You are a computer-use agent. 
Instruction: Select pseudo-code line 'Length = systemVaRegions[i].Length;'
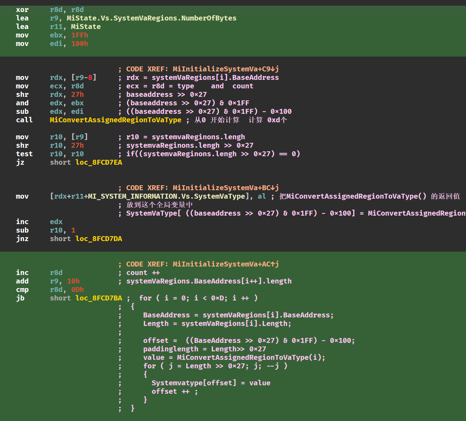click(217, 323)
